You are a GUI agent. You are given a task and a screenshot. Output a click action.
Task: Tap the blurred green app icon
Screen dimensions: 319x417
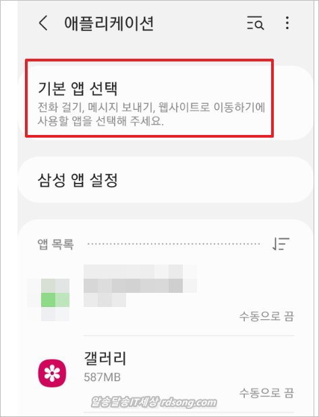pos(55,300)
